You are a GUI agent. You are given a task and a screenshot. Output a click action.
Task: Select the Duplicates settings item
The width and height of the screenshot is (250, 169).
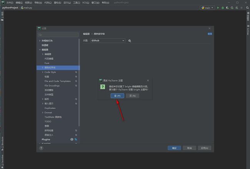[50, 108]
